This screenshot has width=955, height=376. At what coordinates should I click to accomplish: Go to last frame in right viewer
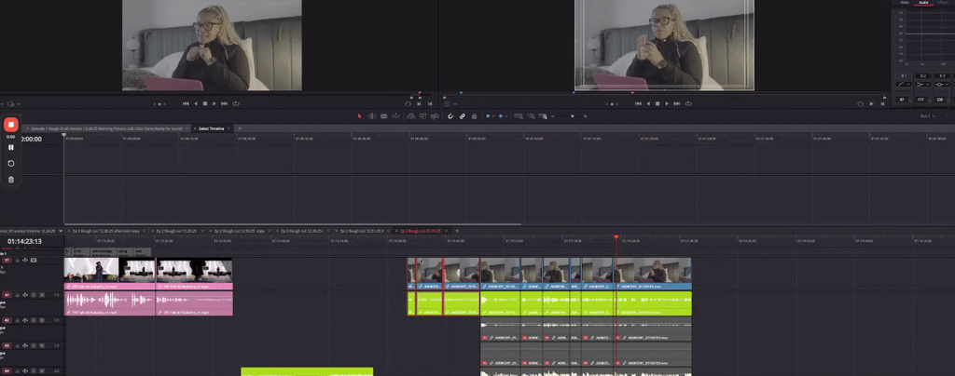click(677, 104)
